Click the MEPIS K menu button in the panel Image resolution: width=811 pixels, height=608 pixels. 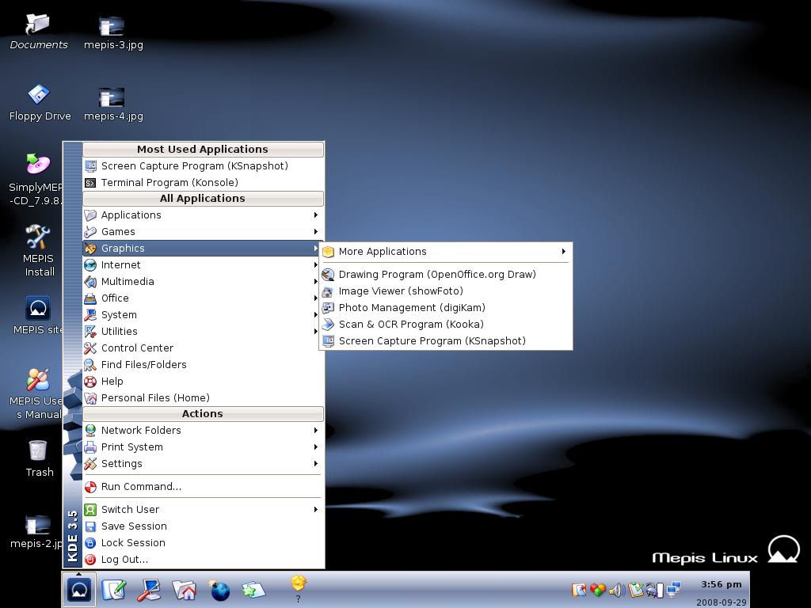pos(79,590)
